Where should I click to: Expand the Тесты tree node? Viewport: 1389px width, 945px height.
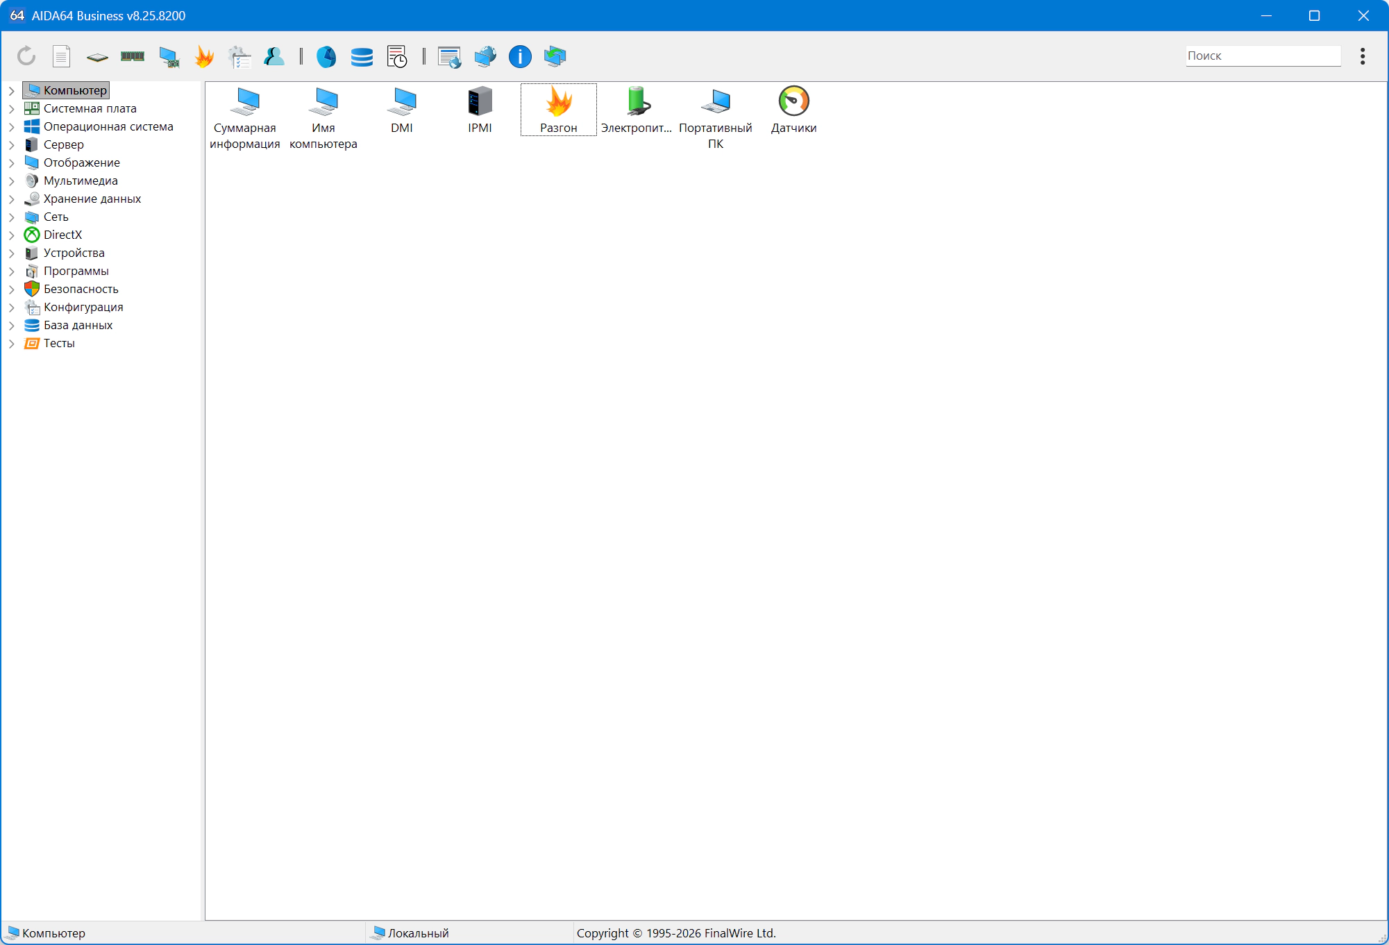point(12,344)
